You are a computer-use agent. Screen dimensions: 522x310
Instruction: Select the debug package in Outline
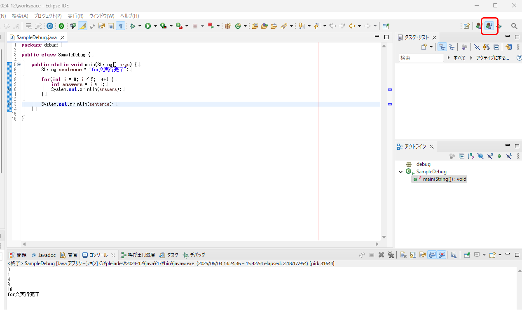coord(423,164)
